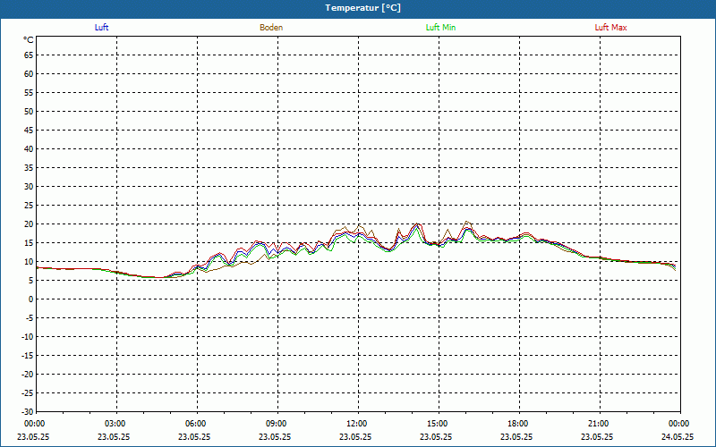Click the 15 y-axis value

[x=29, y=242]
